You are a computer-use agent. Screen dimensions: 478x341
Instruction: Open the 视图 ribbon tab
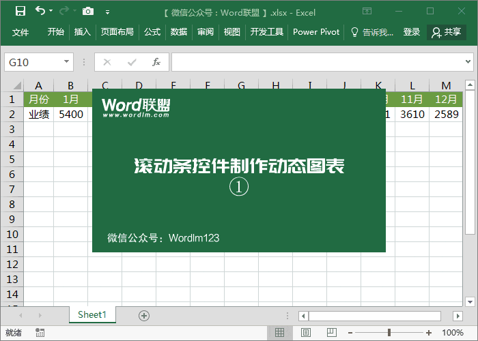232,32
